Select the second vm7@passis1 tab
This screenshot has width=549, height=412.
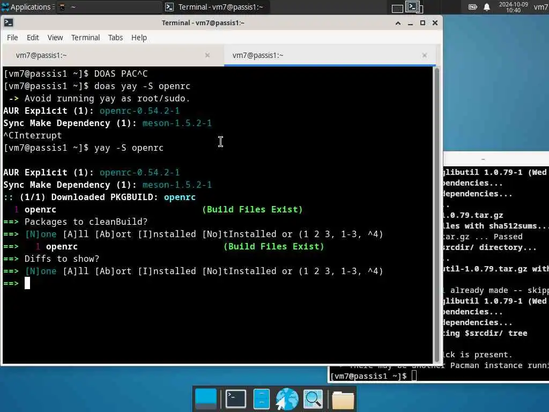click(x=330, y=55)
